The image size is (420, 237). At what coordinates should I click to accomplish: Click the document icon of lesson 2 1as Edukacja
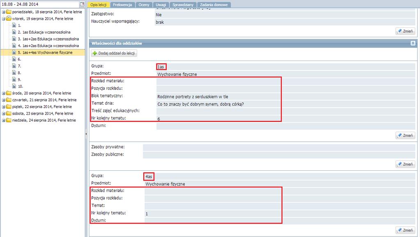click(x=14, y=32)
